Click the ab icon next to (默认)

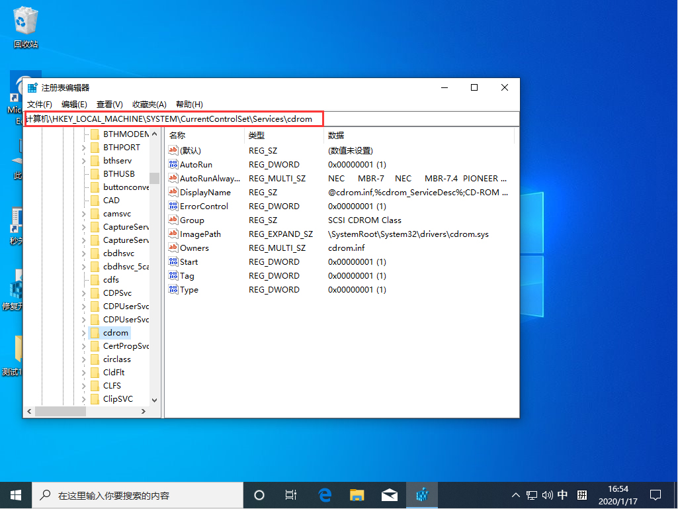[x=172, y=150]
